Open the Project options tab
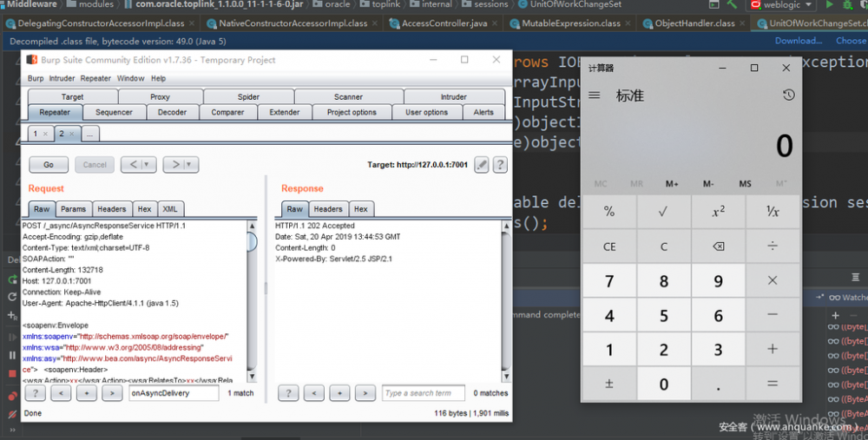 click(x=352, y=112)
